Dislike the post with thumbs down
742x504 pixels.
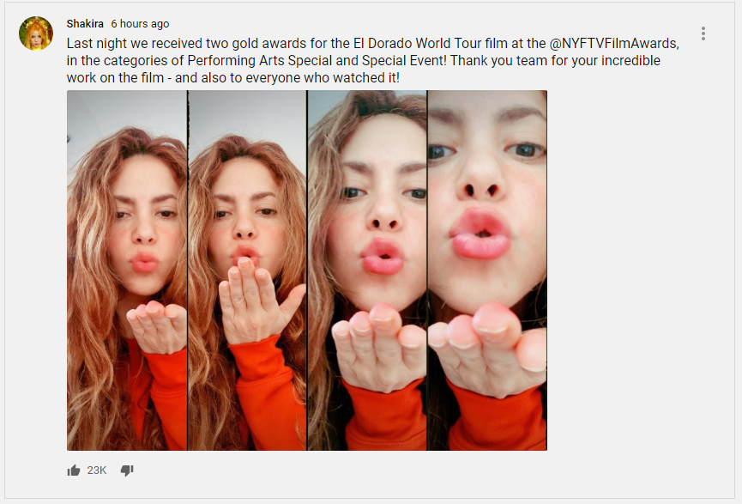tap(127, 471)
